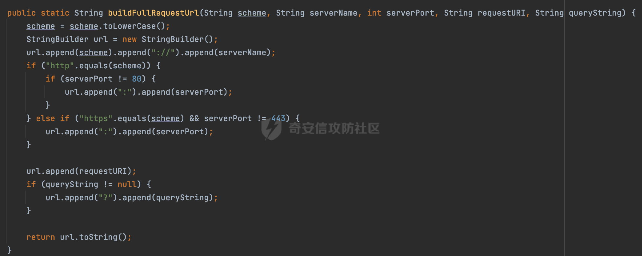This screenshot has width=642, height=256.
Task: Click the "?" string literal
Action: 105,198
